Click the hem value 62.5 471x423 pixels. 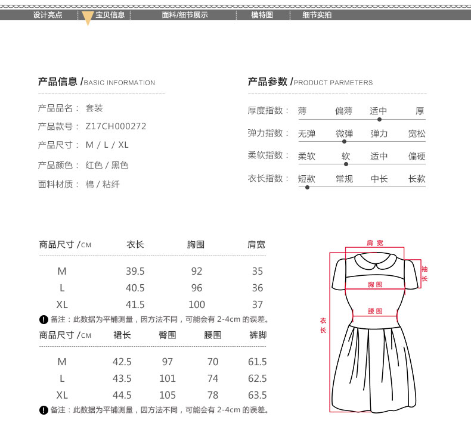(258, 378)
